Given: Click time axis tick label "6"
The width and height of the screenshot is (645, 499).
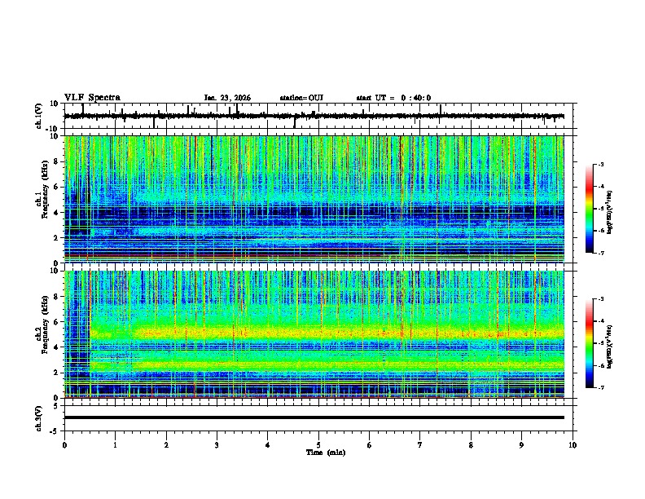Looking at the screenshot, I should tap(370, 445).
